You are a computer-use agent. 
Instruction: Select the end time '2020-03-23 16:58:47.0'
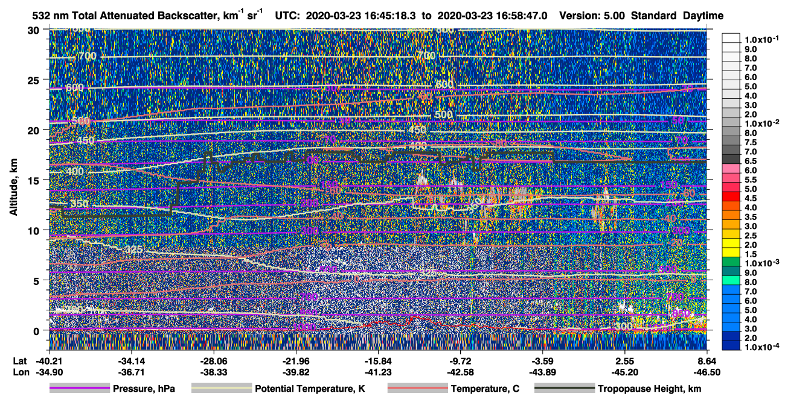click(491, 16)
